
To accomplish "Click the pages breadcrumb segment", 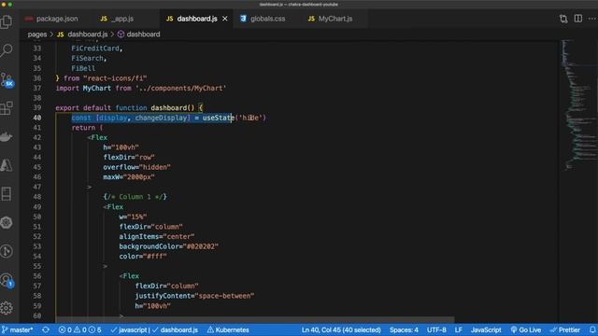I will (x=37, y=35).
